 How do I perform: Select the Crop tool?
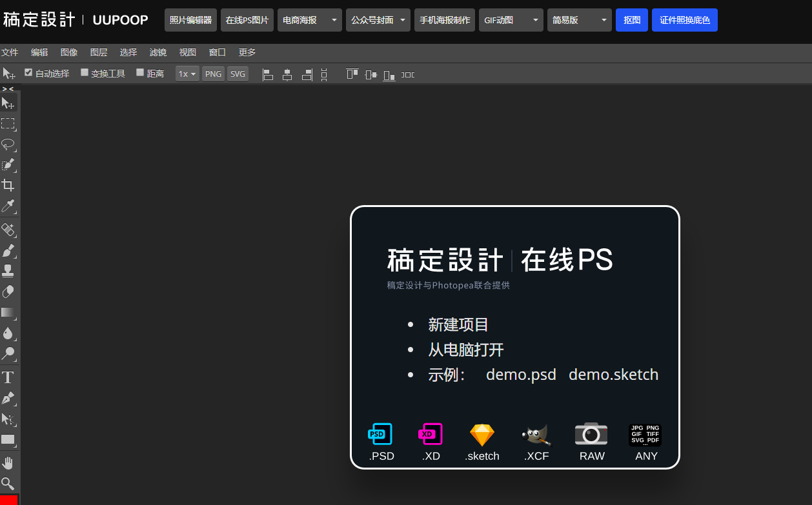click(x=8, y=186)
